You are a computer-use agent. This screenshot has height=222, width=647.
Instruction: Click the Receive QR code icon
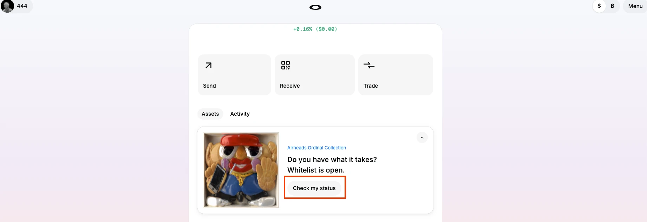[x=285, y=65]
